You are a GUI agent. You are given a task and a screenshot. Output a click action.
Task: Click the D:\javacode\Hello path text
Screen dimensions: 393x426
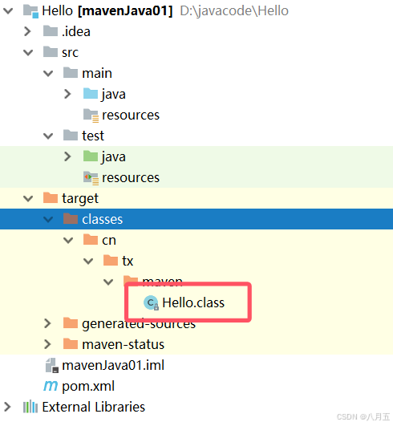tap(234, 11)
